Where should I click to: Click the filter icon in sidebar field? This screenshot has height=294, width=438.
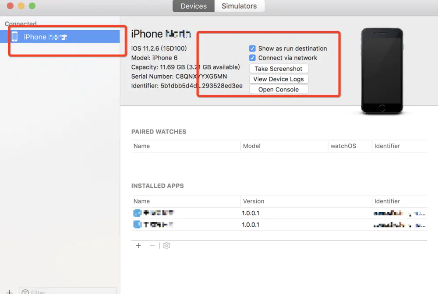pyautogui.click(x=25, y=292)
